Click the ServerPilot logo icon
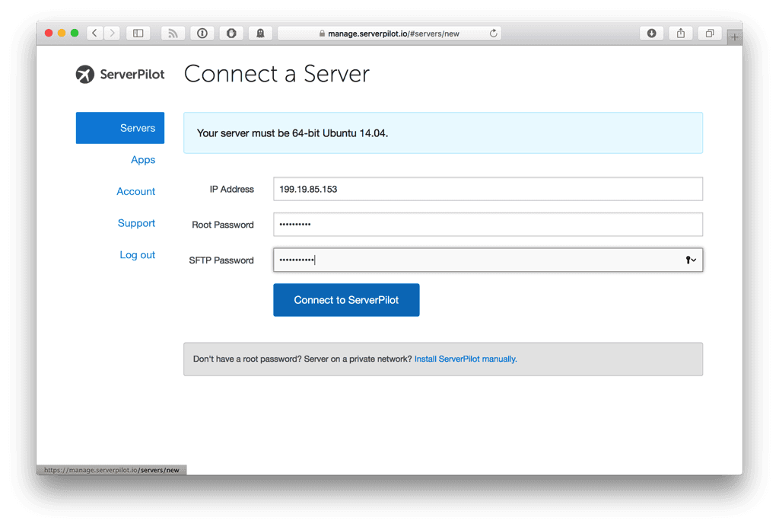 click(84, 75)
